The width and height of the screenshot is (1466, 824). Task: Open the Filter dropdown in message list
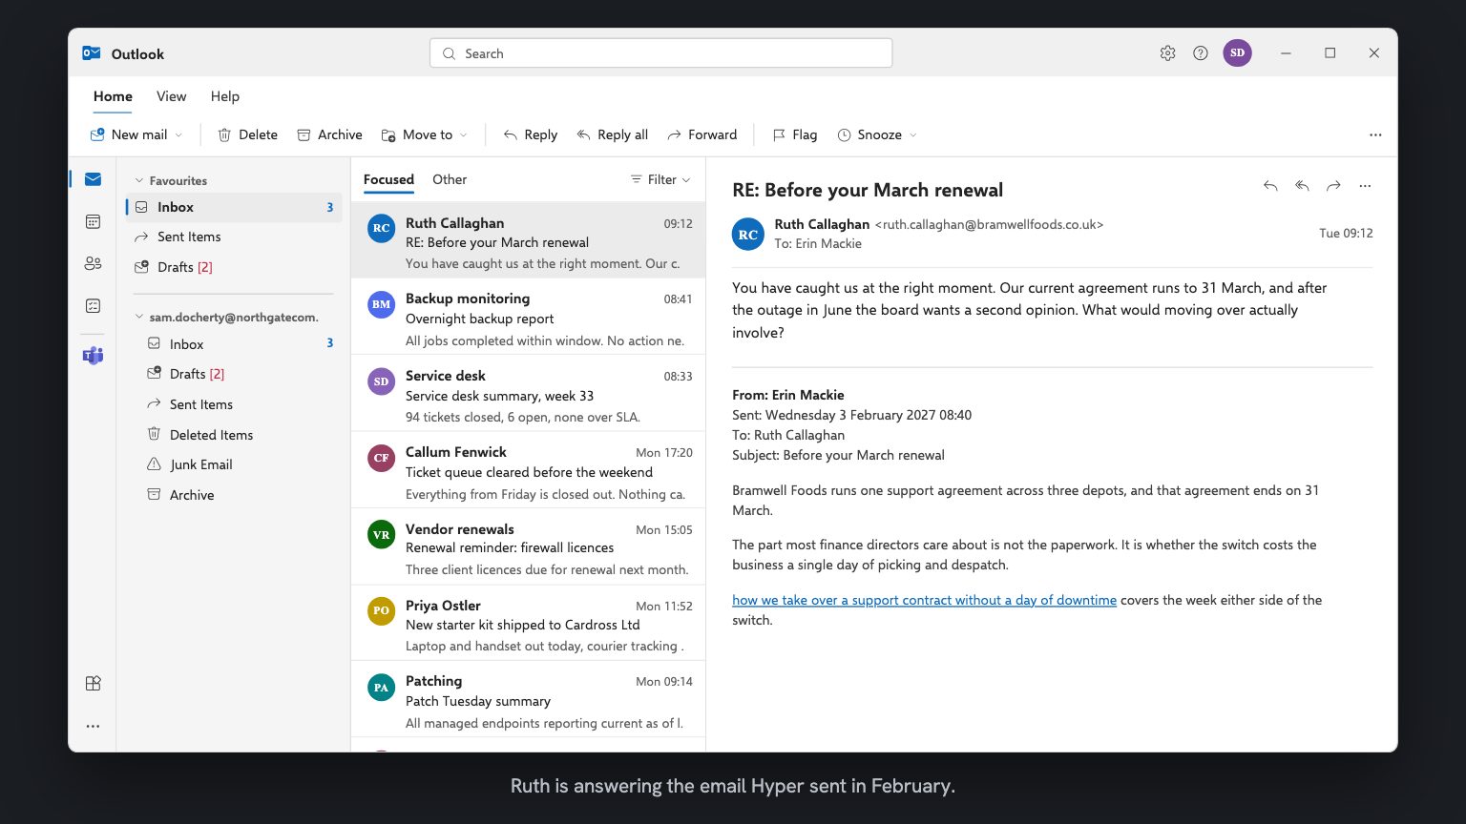[660, 179]
